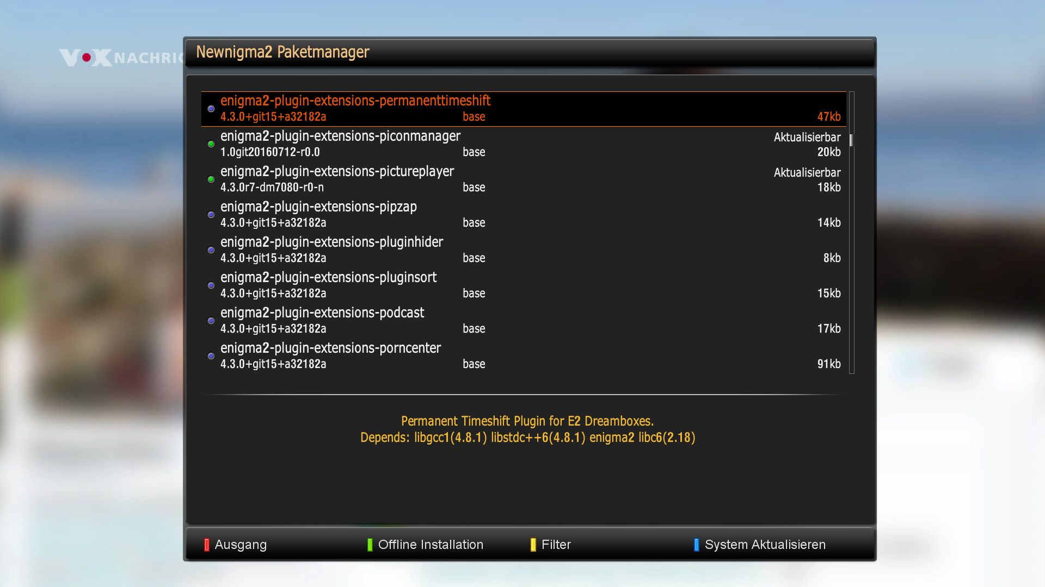Click the Depends: libgcc1(4.8.1) line
The height and width of the screenshot is (587, 1045).
527,438
